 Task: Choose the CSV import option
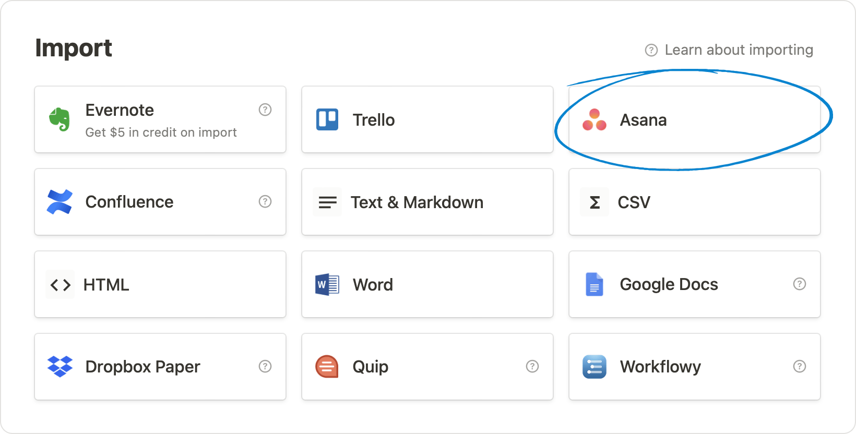click(x=694, y=202)
